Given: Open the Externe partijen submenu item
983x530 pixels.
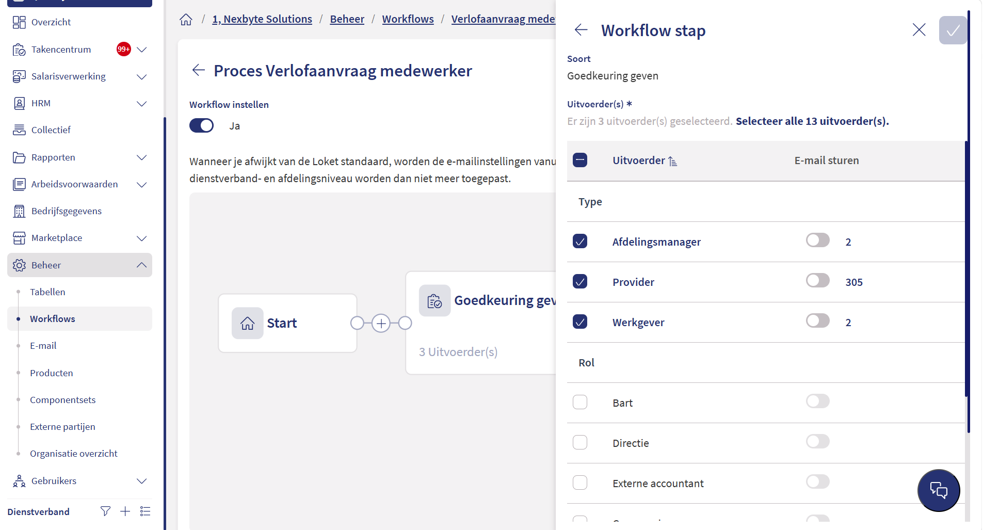Looking at the screenshot, I should coord(62,427).
